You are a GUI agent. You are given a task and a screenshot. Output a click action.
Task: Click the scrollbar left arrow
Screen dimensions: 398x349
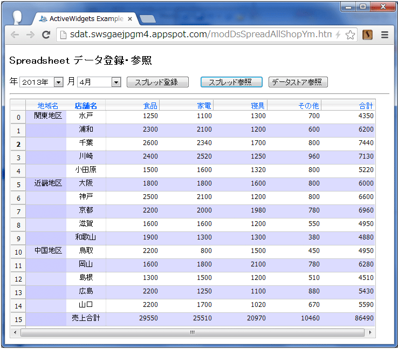15,332
